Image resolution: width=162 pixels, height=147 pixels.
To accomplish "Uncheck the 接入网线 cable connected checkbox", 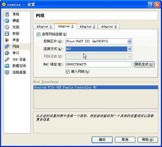I will [x=68, y=72].
